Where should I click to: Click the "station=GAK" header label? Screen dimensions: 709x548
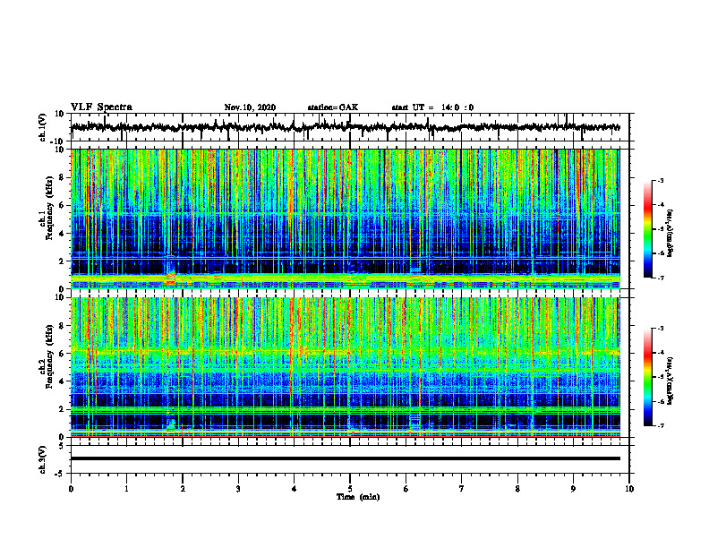coord(333,107)
